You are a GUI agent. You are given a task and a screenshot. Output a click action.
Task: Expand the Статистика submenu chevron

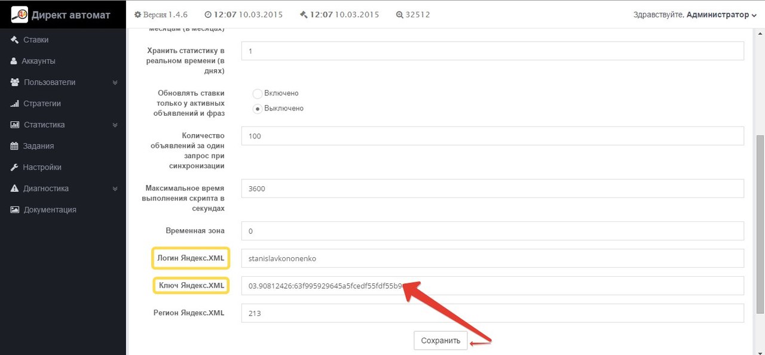[115, 125]
